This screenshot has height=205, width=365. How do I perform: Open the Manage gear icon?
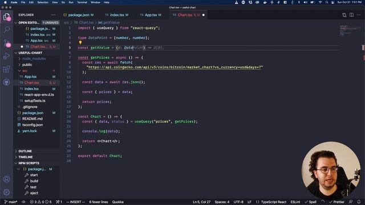click(x=6, y=192)
